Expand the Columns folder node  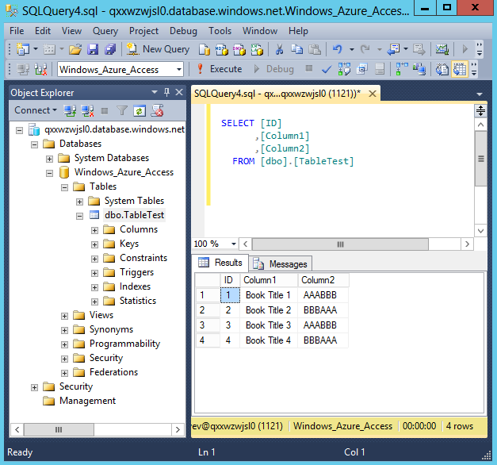[x=95, y=230]
